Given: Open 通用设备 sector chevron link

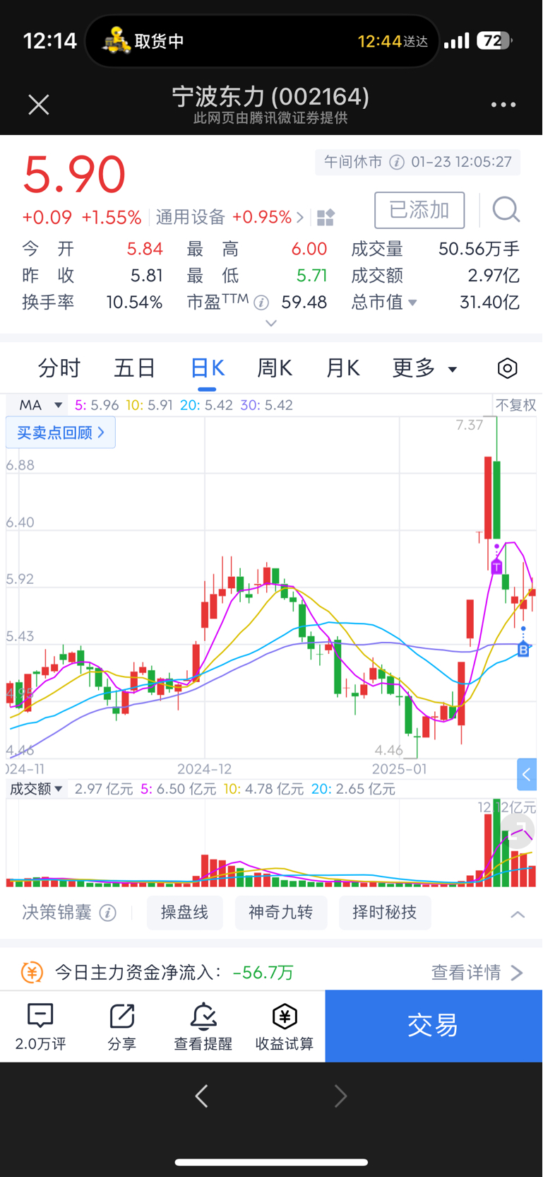Looking at the screenshot, I should (300, 217).
